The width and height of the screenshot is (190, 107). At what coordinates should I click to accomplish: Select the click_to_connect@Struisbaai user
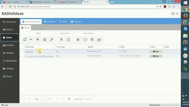tap(39, 56)
